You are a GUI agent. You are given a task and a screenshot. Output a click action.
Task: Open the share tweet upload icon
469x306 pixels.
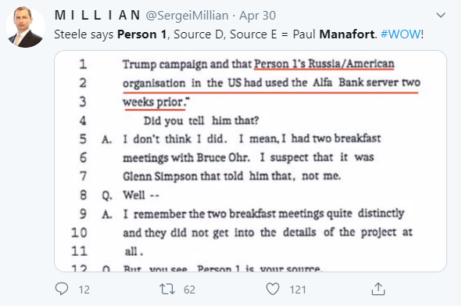tap(378, 289)
